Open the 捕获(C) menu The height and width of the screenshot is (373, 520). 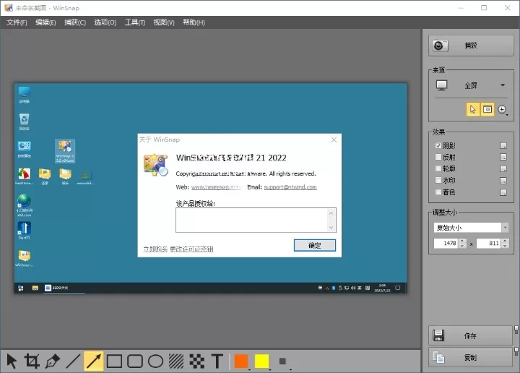[75, 22]
